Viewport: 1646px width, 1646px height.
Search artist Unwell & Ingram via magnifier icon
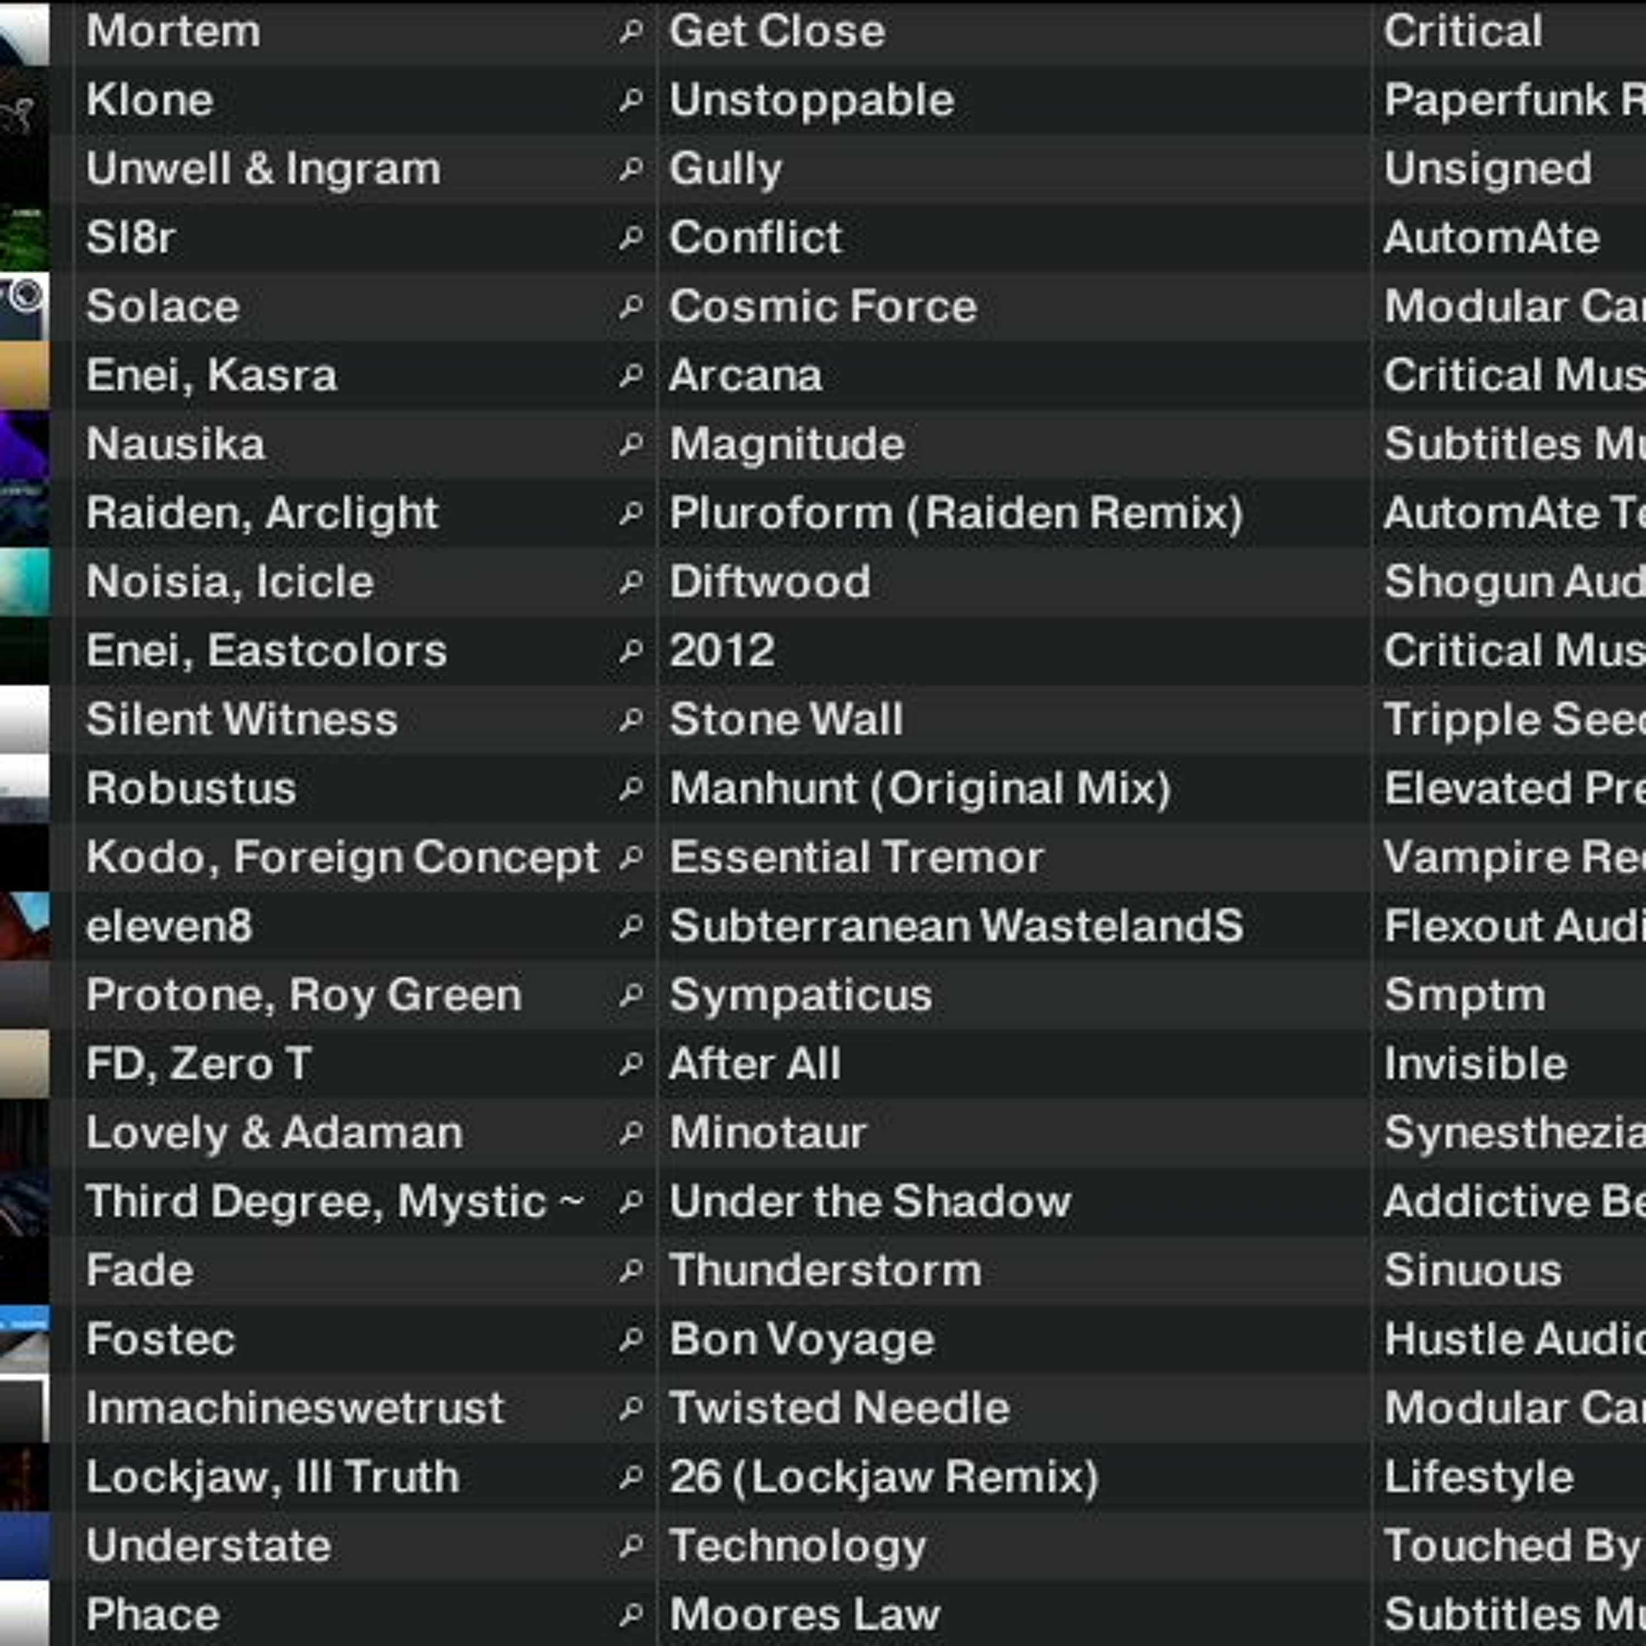coord(630,170)
